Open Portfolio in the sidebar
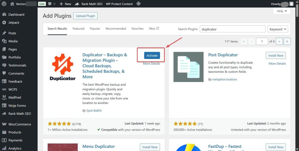 (x=15, y=57)
